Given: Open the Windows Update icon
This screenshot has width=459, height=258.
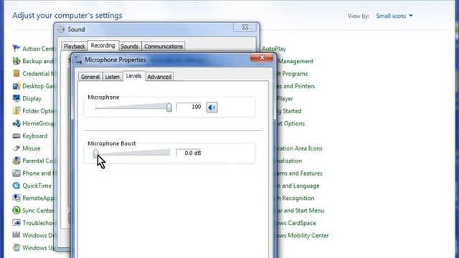Looking at the screenshot, I should click(x=16, y=248).
